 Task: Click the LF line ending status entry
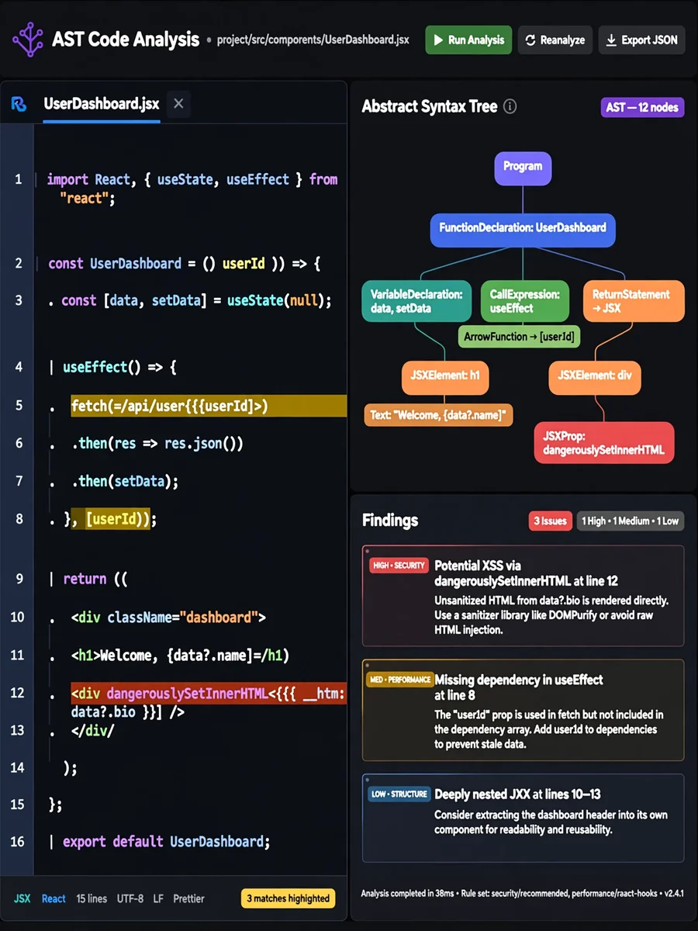click(158, 898)
